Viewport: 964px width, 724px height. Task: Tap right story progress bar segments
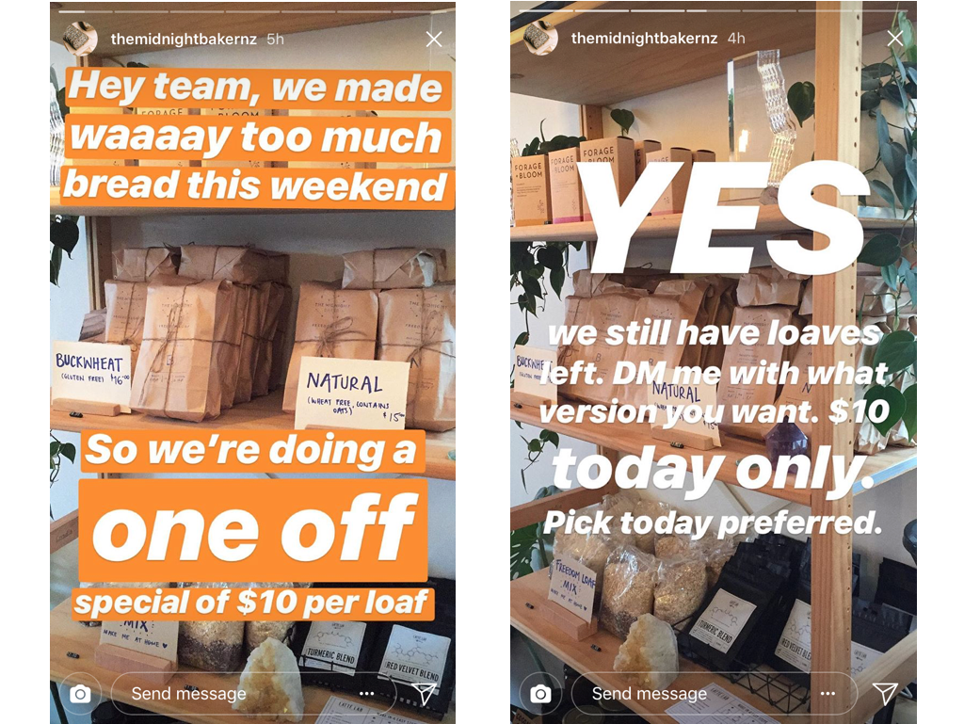[x=714, y=11]
